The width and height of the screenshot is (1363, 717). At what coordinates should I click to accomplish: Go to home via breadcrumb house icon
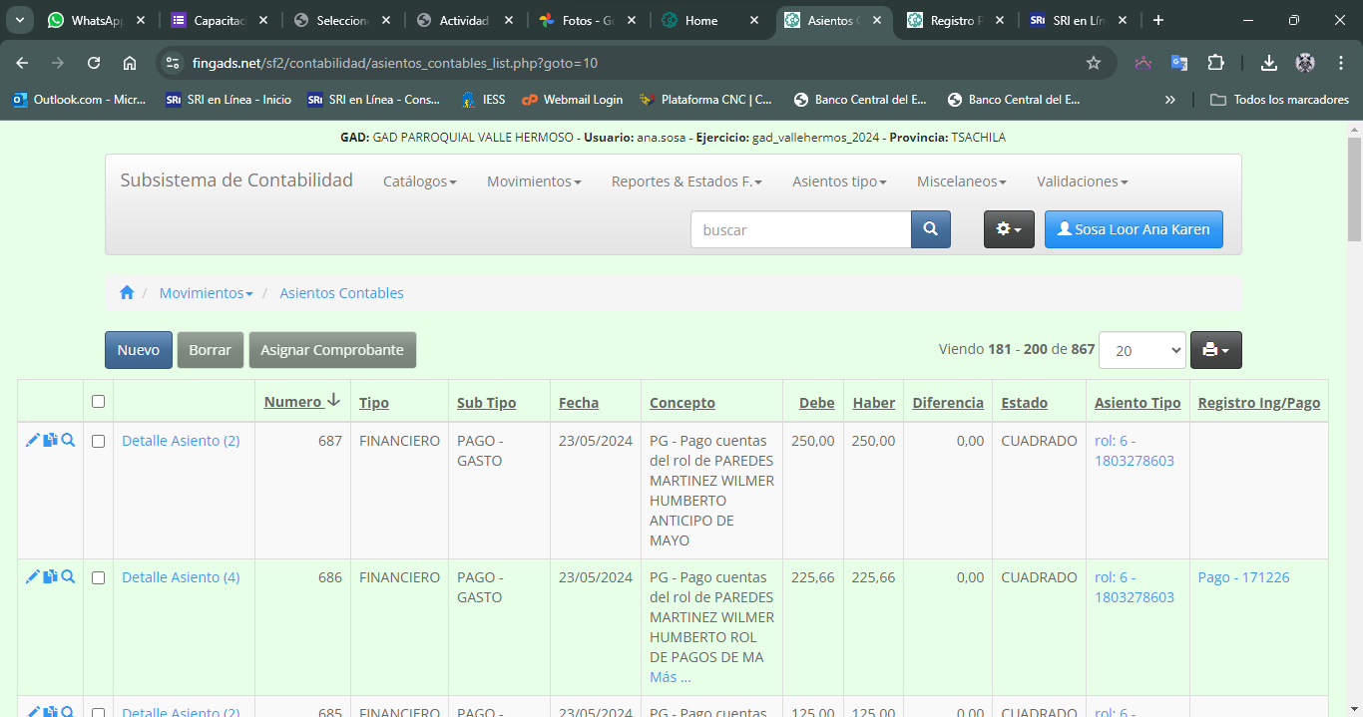(x=127, y=293)
